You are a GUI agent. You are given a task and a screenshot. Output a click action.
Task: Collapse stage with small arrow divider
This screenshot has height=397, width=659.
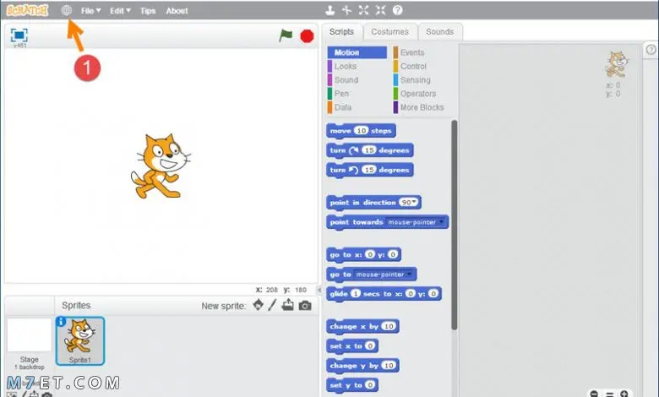319,290
